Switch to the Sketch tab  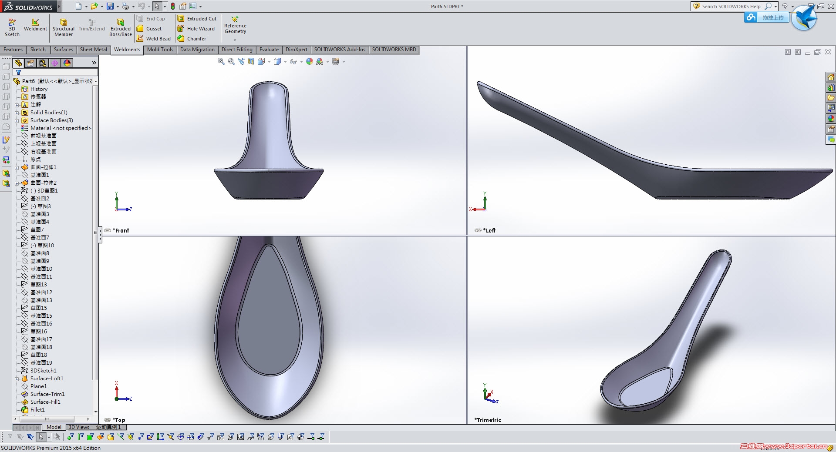38,50
